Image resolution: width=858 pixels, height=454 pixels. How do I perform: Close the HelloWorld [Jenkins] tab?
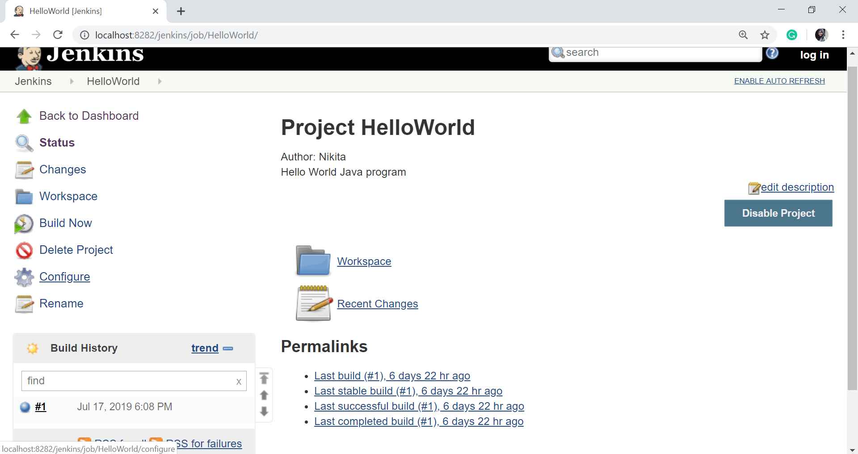point(156,11)
